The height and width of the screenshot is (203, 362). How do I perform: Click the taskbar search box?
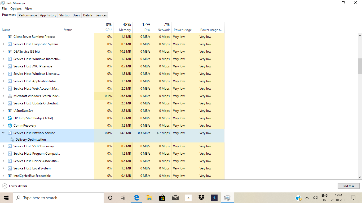click(x=58, y=198)
